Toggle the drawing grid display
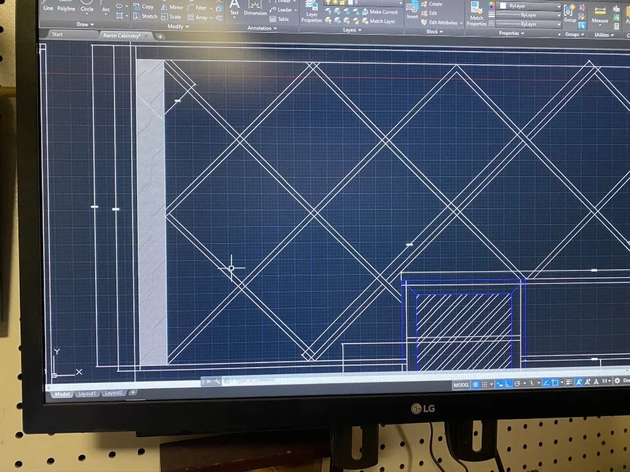The image size is (630, 472). [475, 385]
